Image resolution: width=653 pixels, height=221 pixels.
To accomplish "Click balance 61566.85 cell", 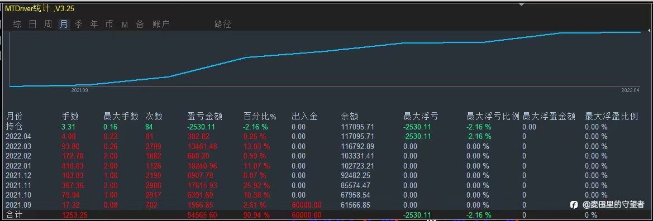I will [x=355, y=205].
